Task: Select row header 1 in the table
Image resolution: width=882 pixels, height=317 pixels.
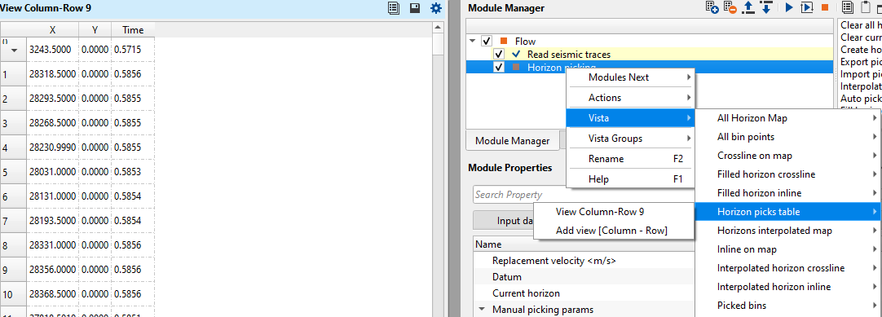Action: coord(12,73)
